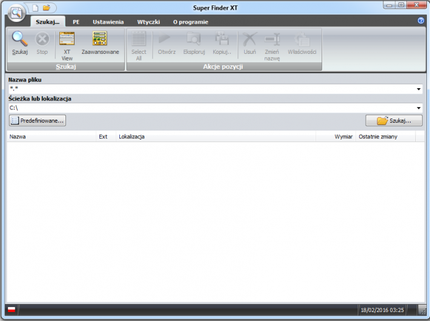
Task: Expand the Nazwa pliku dropdown
Action: click(x=418, y=89)
